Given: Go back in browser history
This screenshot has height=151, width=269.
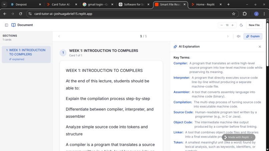Looking at the screenshot, I should 5,14.
